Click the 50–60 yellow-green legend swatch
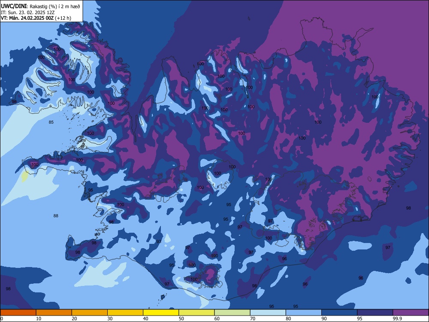 coord(196,313)
